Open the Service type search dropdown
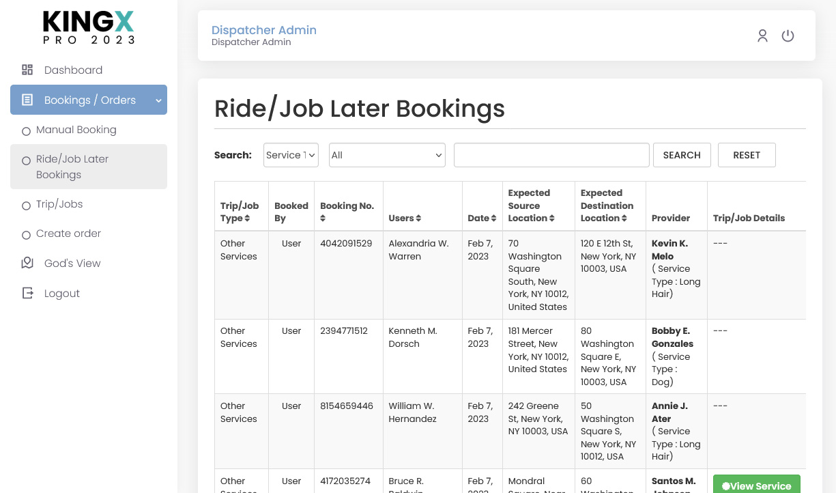 (x=291, y=155)
